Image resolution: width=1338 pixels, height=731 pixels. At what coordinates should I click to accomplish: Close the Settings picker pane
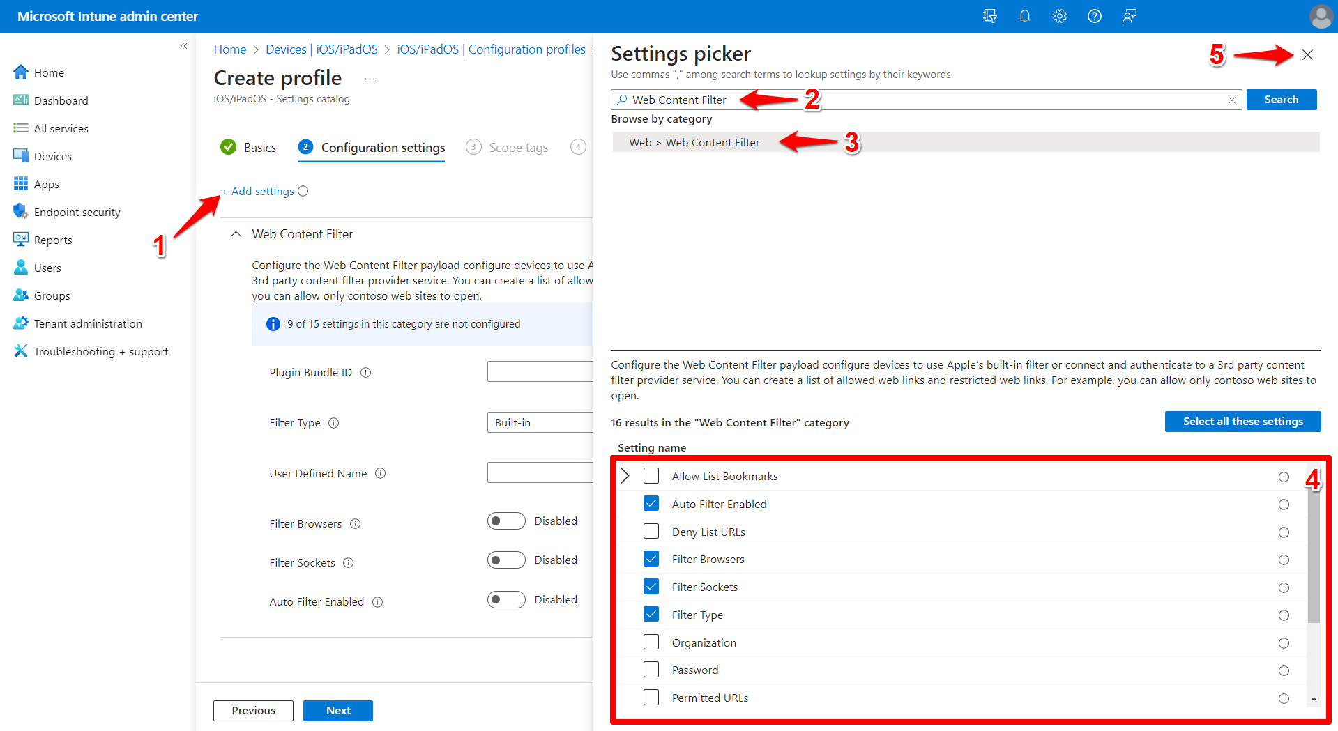click(1307, 55)
